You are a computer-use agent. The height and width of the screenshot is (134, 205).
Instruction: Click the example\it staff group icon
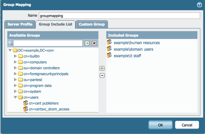click(x=109, y=56)
